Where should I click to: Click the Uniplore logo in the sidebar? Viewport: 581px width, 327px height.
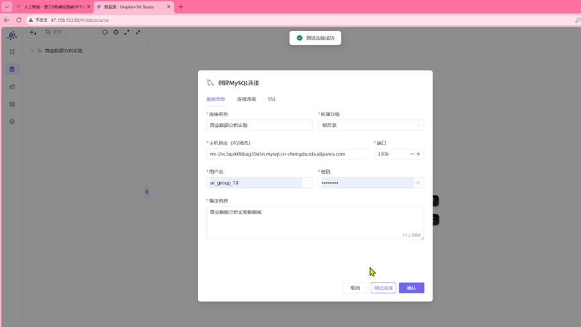(x=12, y=36)
